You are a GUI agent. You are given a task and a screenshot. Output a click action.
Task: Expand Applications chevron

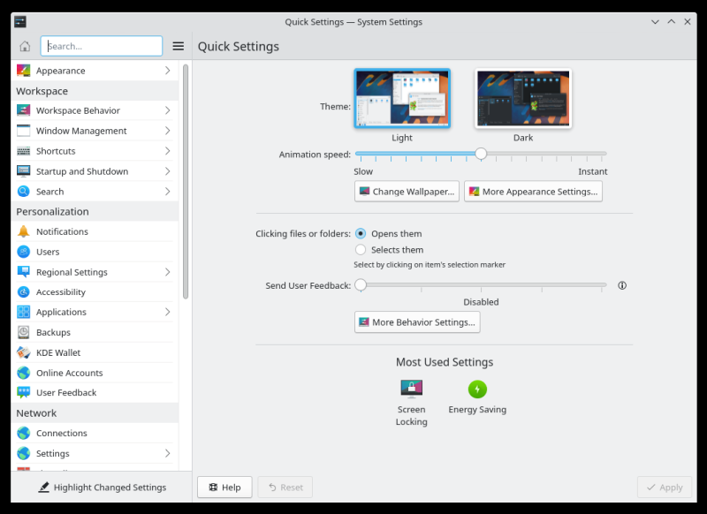click(167, 312)
